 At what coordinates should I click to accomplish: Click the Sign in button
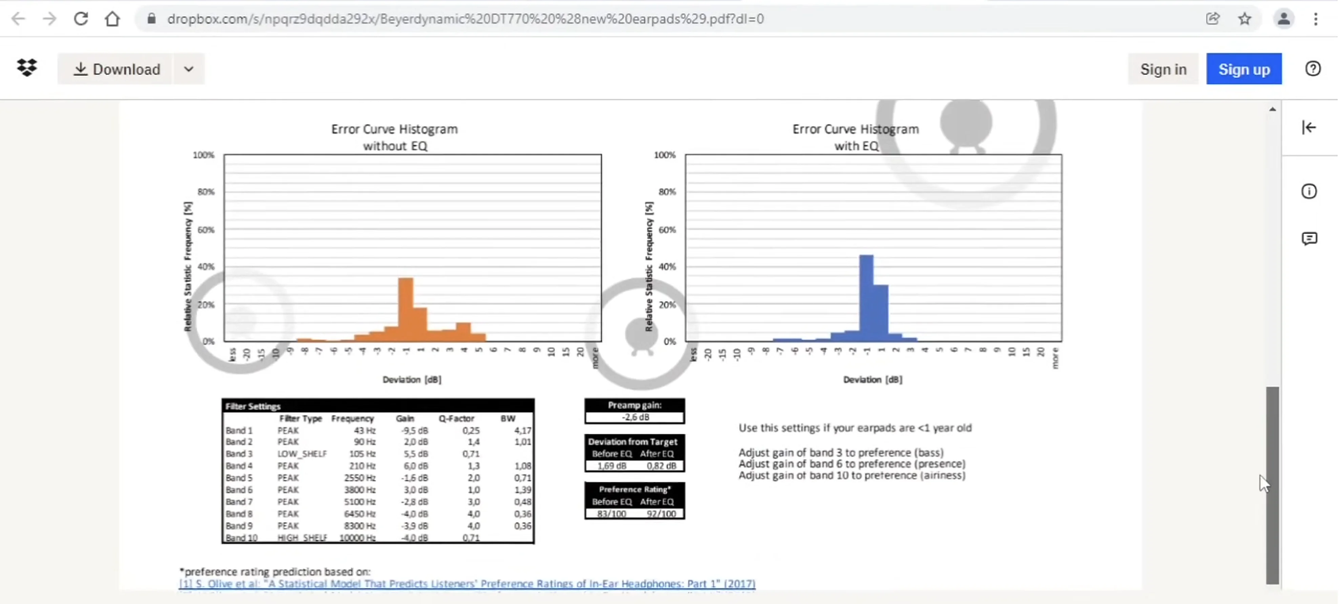tap(1163, 69)
